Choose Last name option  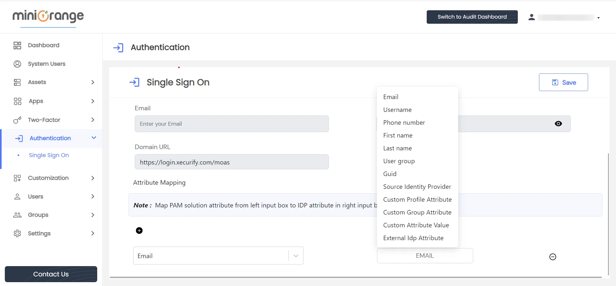point(417,148)
